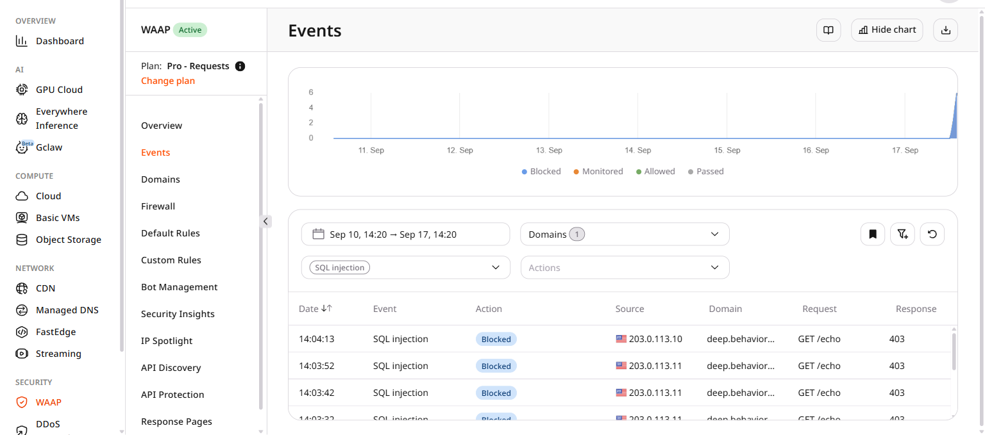This screenshot has height=435, width=985.
Task: Open the Firewall menu item
Action: click(158, 206)
